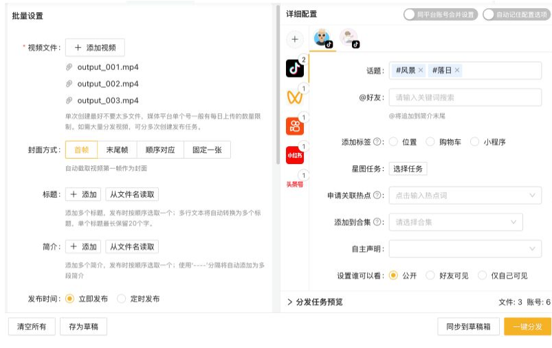Click the 同步到草稿箱 button

click(x=468, y=327)
